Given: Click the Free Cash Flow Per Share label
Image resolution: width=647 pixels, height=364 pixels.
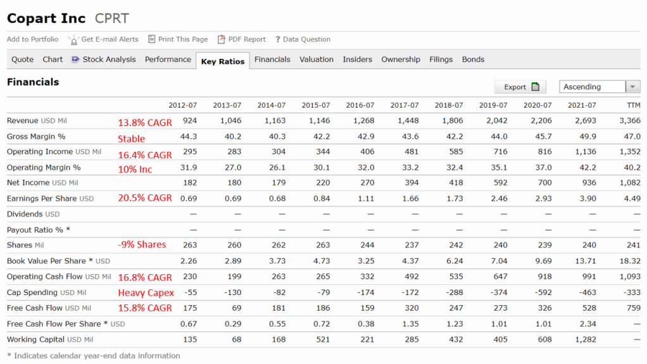Looking at the screenshot, I should coord(66,324).
